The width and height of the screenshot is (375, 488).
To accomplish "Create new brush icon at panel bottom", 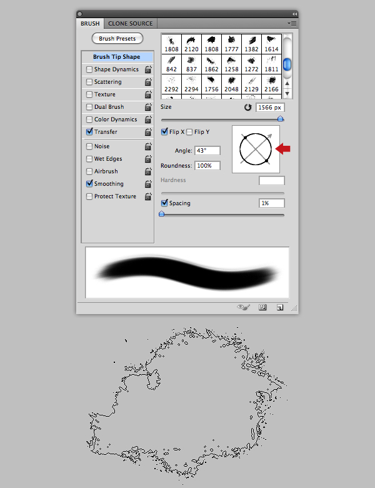I will tap(280, 307).
